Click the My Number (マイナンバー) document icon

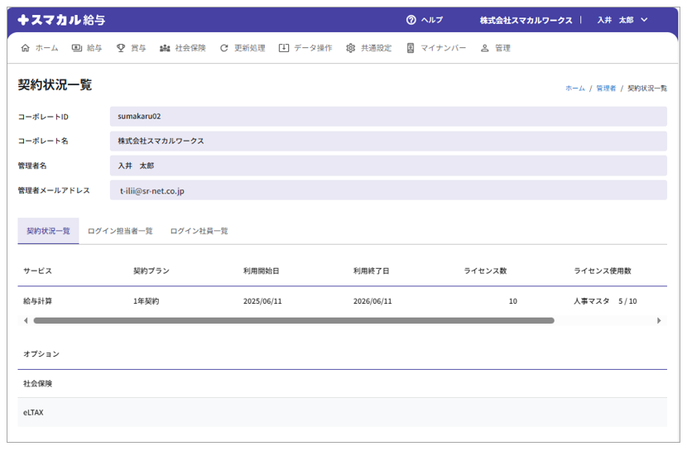[x=411, y=48]
